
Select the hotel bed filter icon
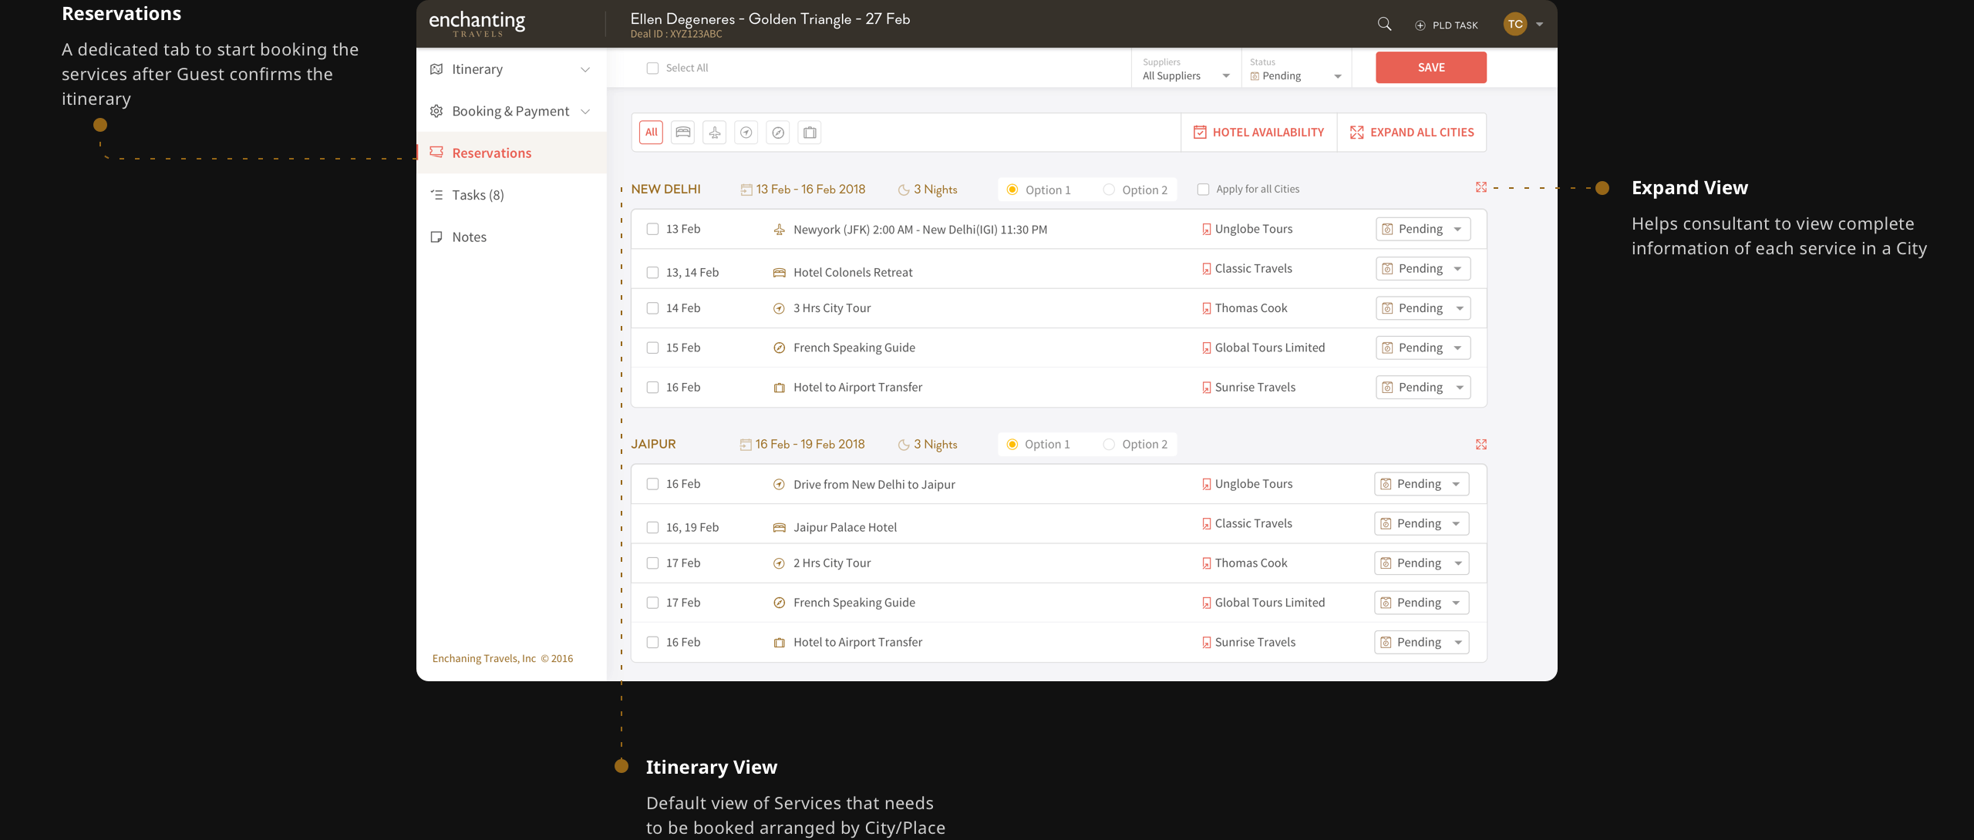tap(683, 132)
